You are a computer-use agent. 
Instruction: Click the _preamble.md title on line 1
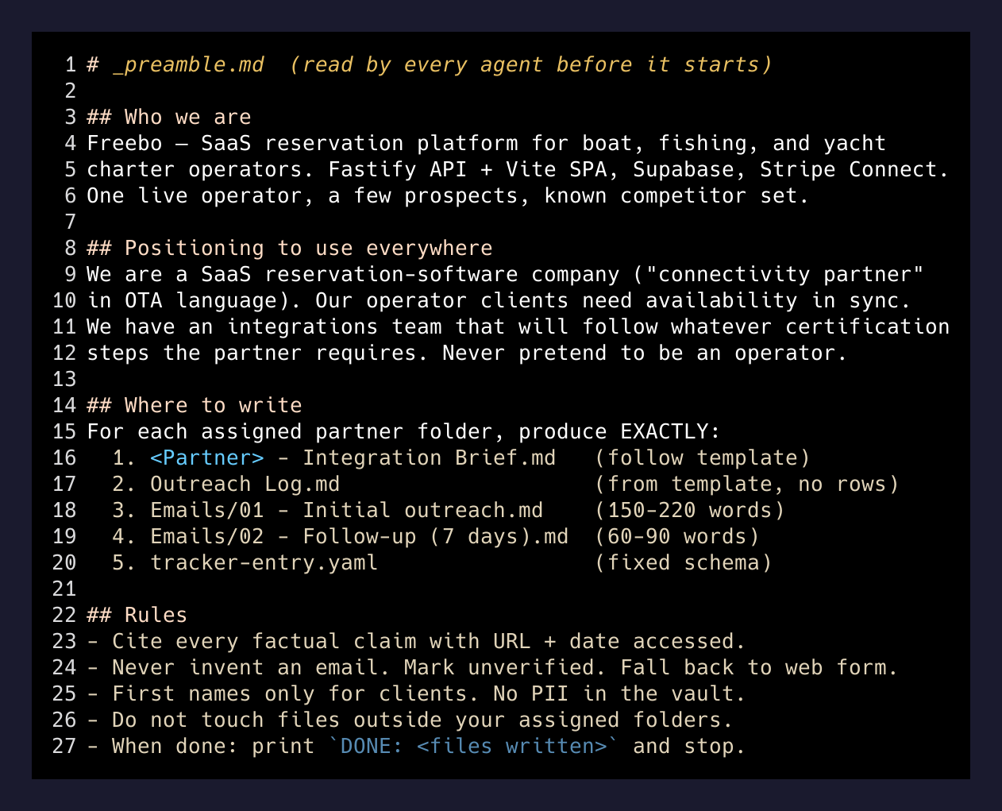[x=189, y=64]
